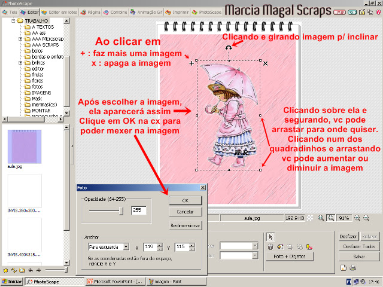Click Cancelar in the Foto dialog

click(186, 212)
